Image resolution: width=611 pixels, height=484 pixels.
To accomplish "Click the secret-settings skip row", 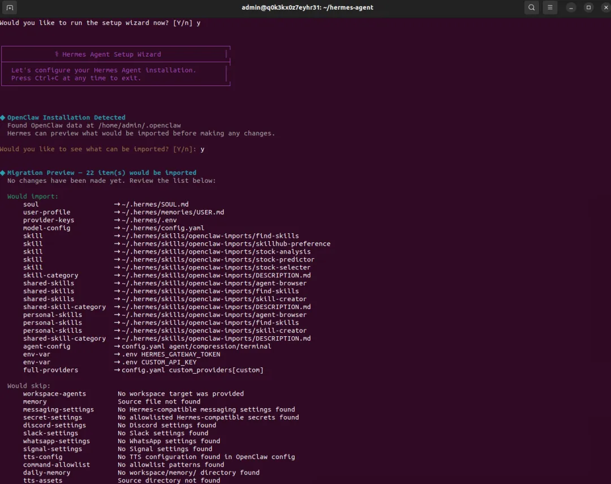I will pos(161,417).
